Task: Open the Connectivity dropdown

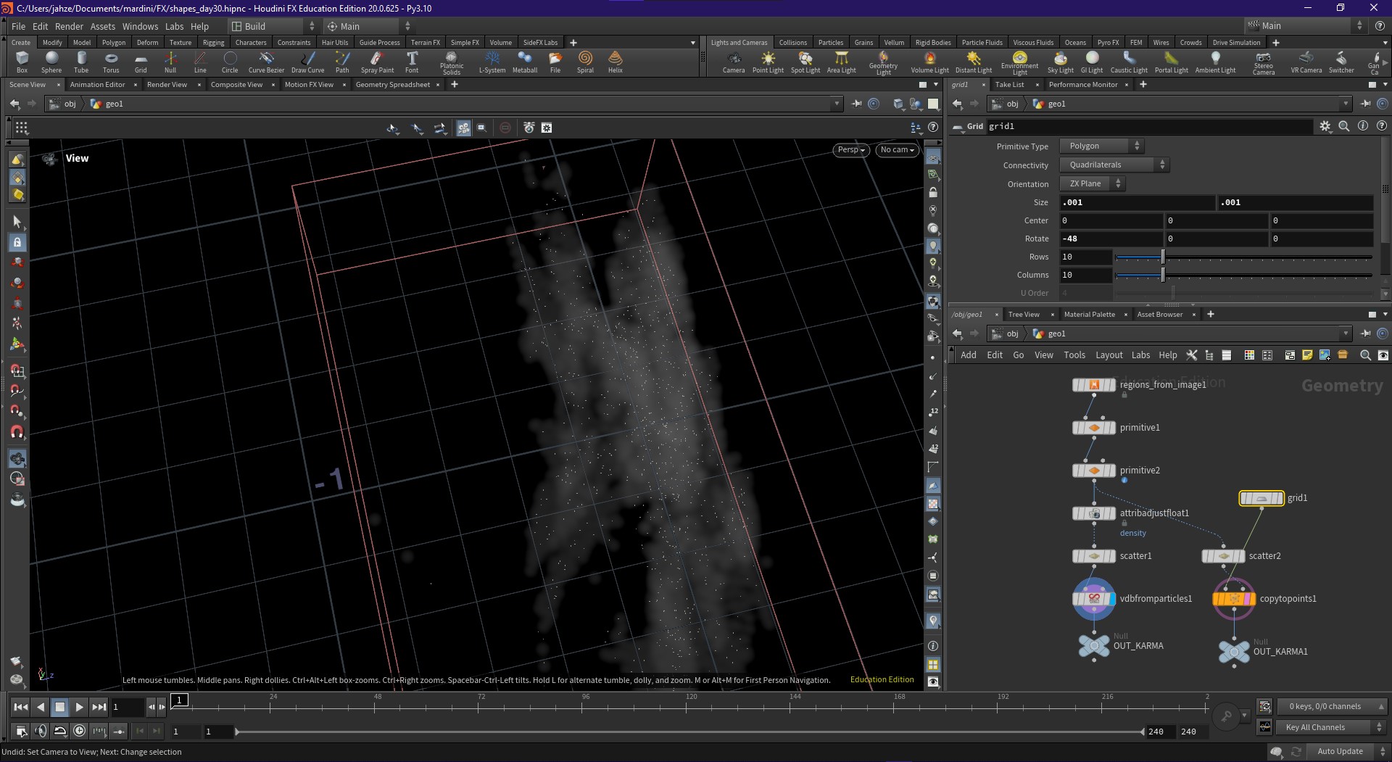Action: tap(1114, 165)
